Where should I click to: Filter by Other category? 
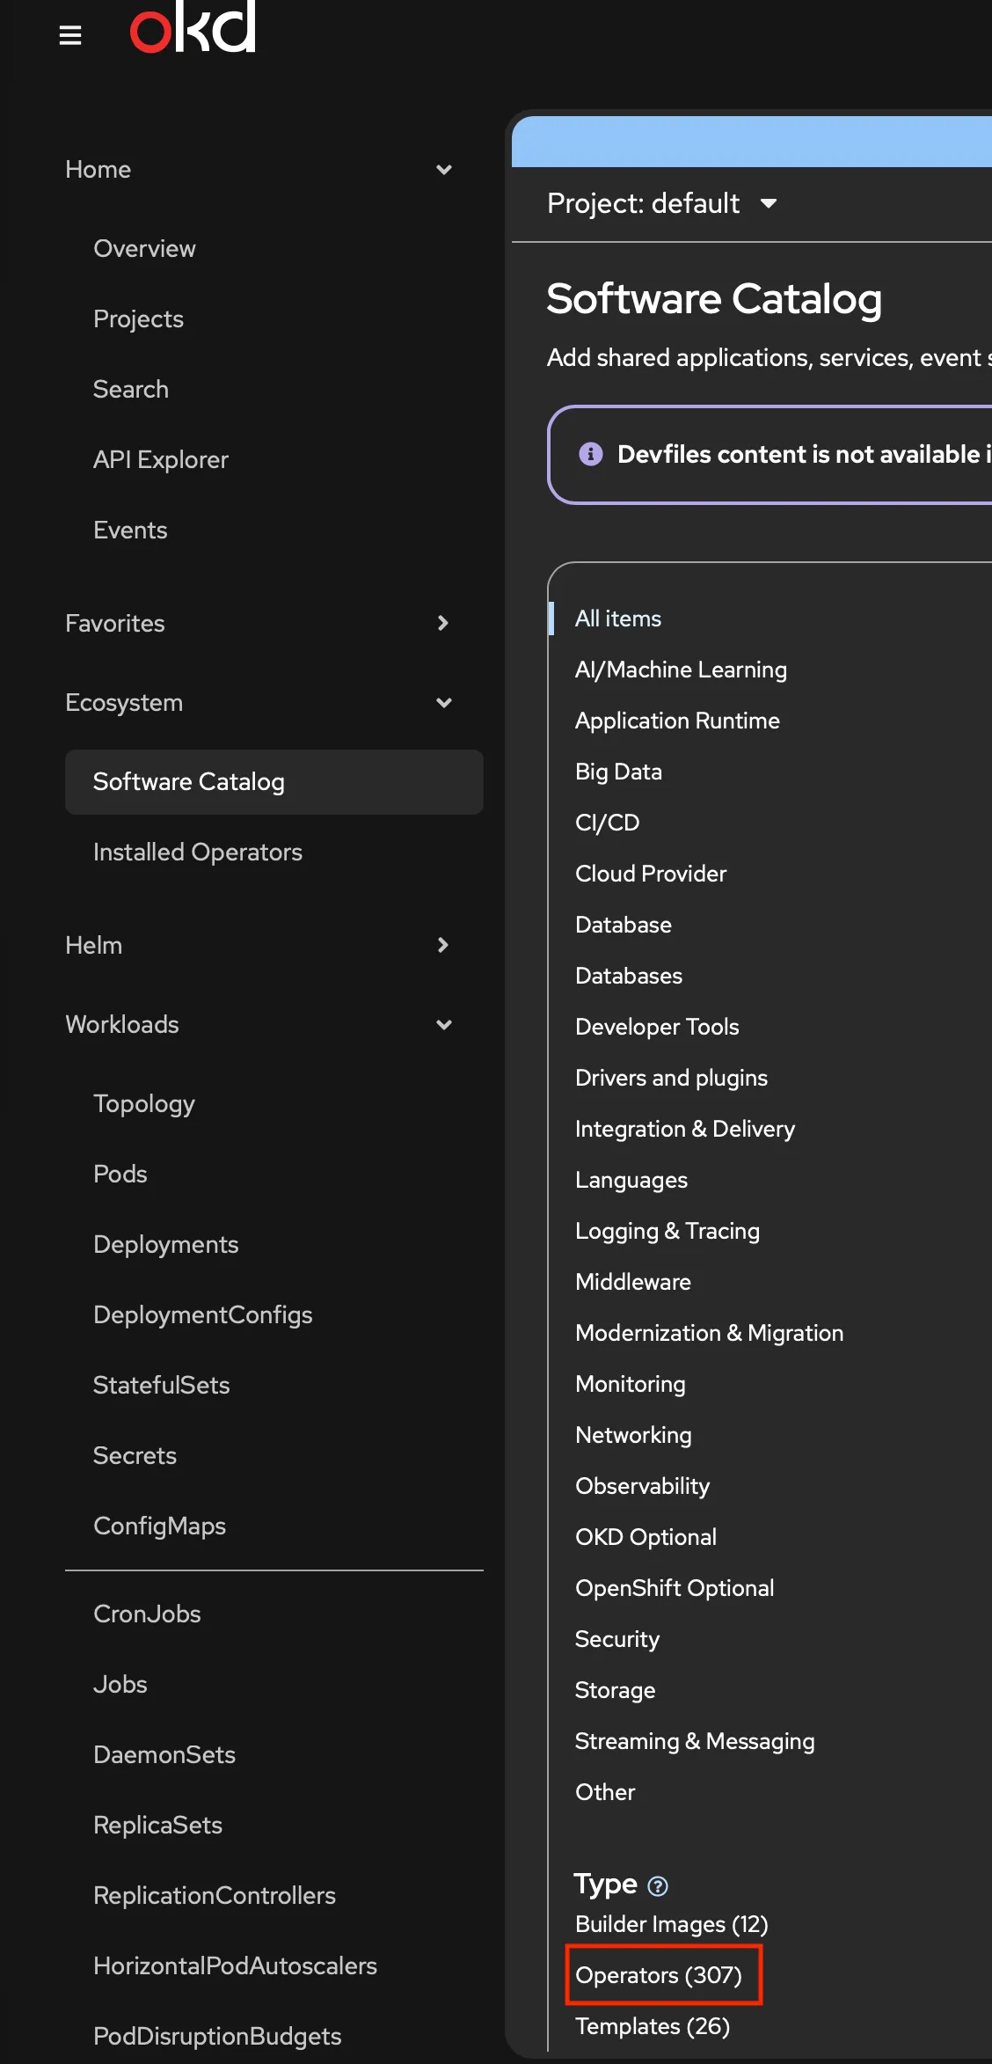pos(605,1792)
